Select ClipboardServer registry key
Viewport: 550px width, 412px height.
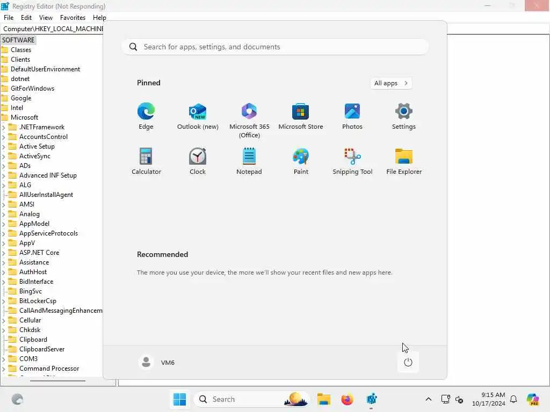42,349
